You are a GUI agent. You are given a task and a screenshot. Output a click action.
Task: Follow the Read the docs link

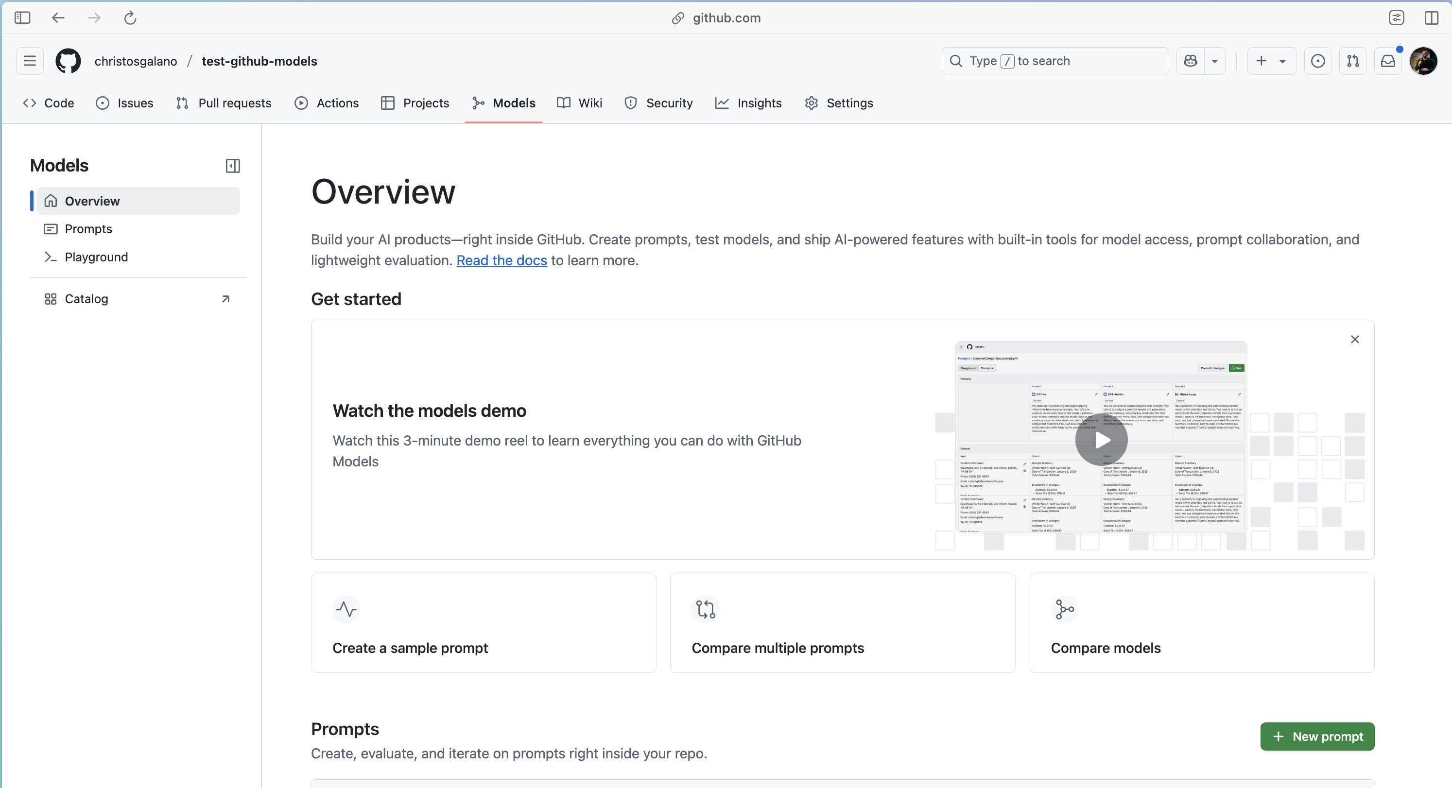[x=501, y=260]
